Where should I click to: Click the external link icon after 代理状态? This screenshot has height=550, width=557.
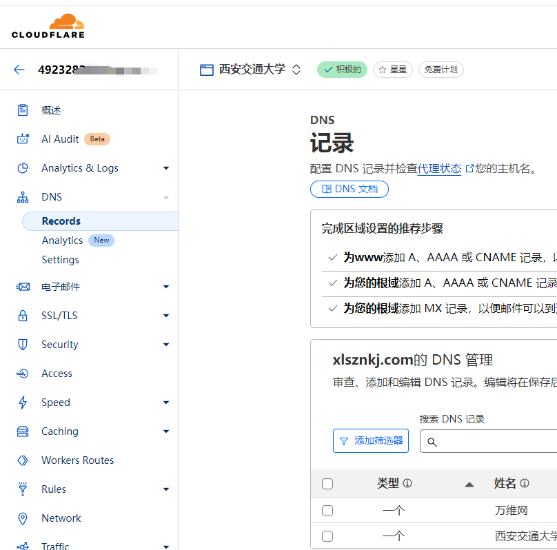pos(469,168)
